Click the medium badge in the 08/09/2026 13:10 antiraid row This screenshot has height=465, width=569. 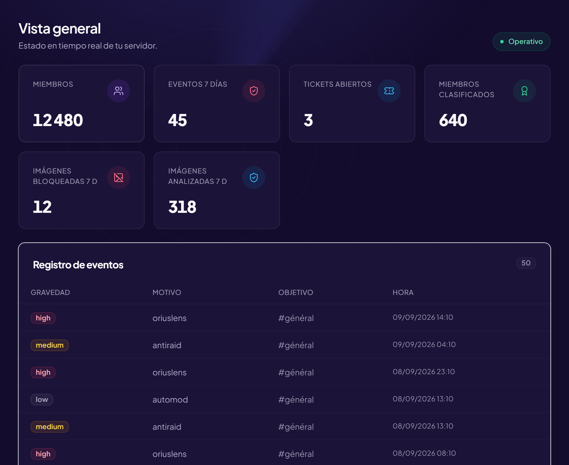pos(50,427)
